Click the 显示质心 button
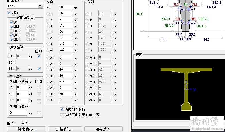This screenshot has height=132, width=225. pyautogui.click(x=103, y=129)
